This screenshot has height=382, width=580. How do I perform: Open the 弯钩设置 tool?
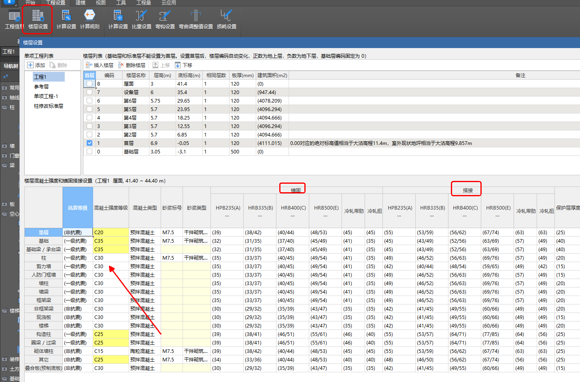point(165,19)
